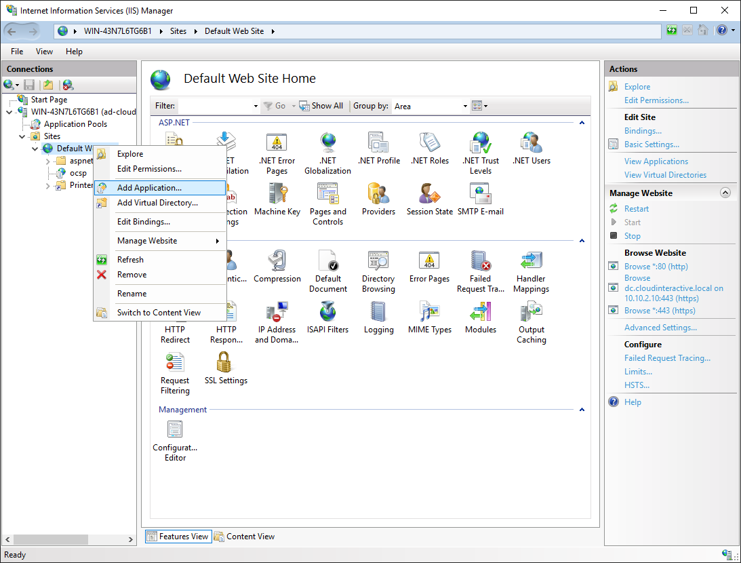
Task: Collapse the Sites tree node
Action: point(22,136)
